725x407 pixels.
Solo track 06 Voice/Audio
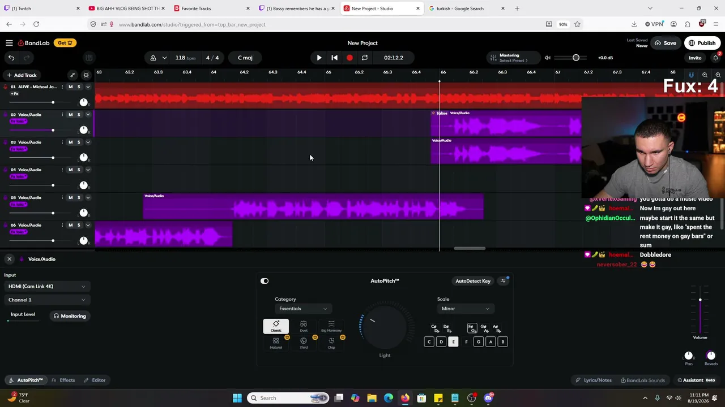[79, 226]
